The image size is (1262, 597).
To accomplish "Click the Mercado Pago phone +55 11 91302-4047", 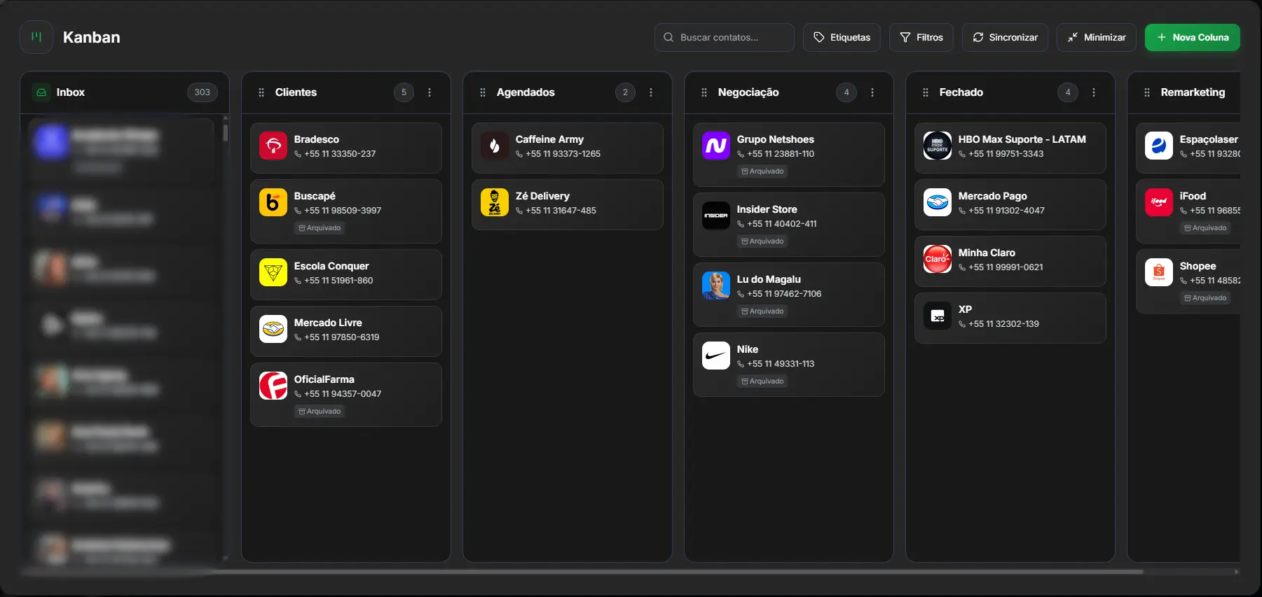I will tap(1006, 211).
